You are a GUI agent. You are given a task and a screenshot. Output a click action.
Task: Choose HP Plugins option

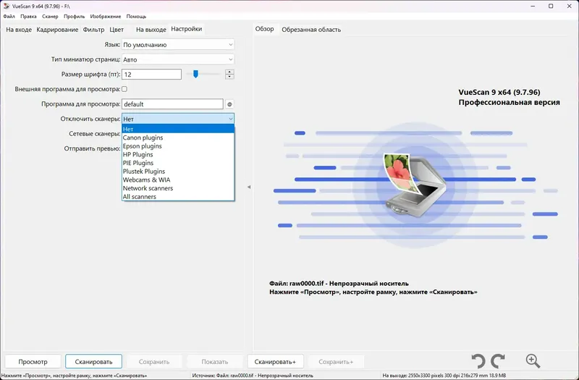pyautogui.click(x=178, y=154)
